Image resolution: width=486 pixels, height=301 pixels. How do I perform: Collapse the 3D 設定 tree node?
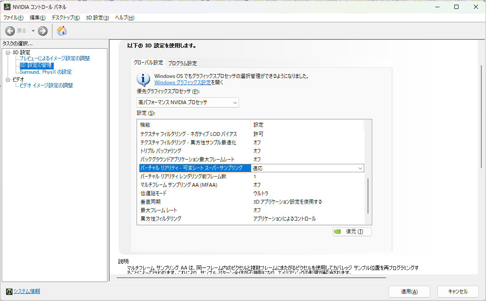(8, 52)
